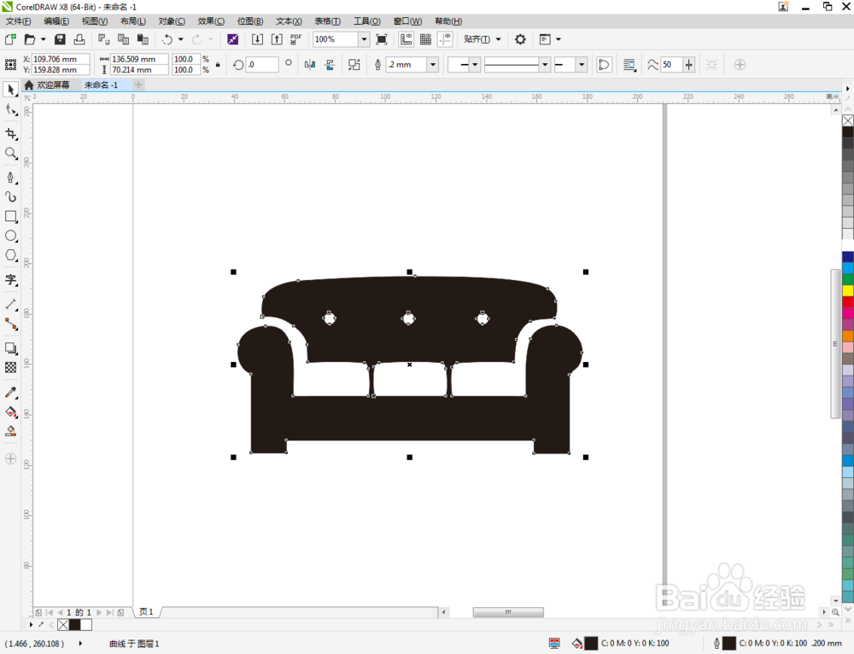854x654 pixels.
Task: Expand the Open file dropdown arrow
Action: [43, 39]
